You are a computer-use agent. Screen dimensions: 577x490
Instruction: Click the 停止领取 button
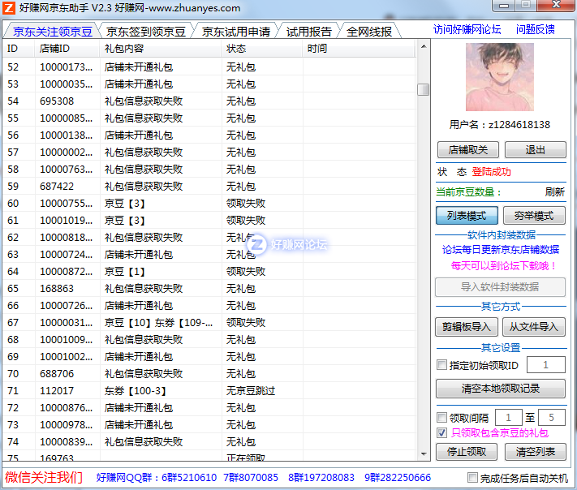point(467,452)
